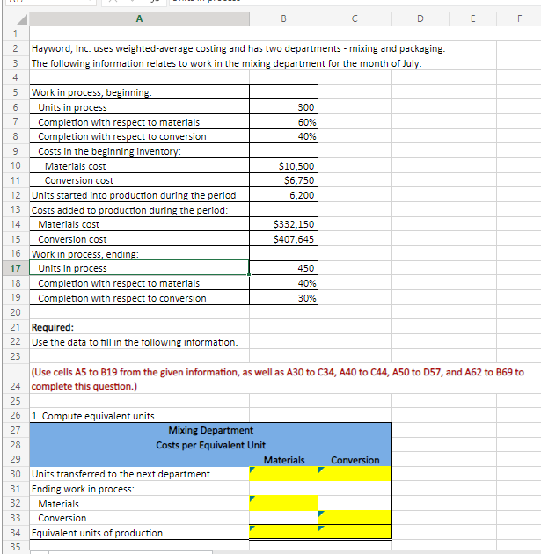Click the select-all corner triangle
541x554 pixels.
[22, 19]
